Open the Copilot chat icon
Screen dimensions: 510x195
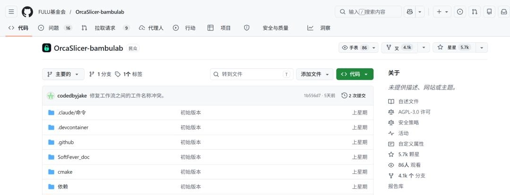coord(409,12)
